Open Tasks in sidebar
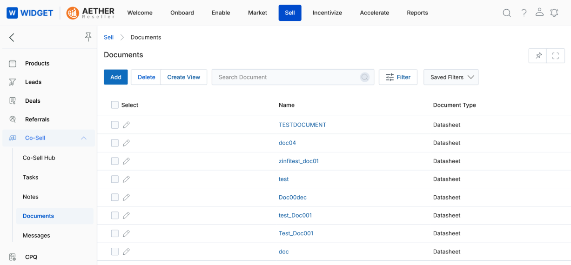The height and width of the screenshot is (265, 571). [31, 177]
